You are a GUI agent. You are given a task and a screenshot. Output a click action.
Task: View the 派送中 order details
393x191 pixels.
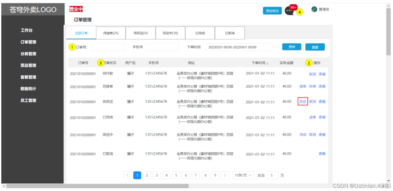[x=322, y=135]
